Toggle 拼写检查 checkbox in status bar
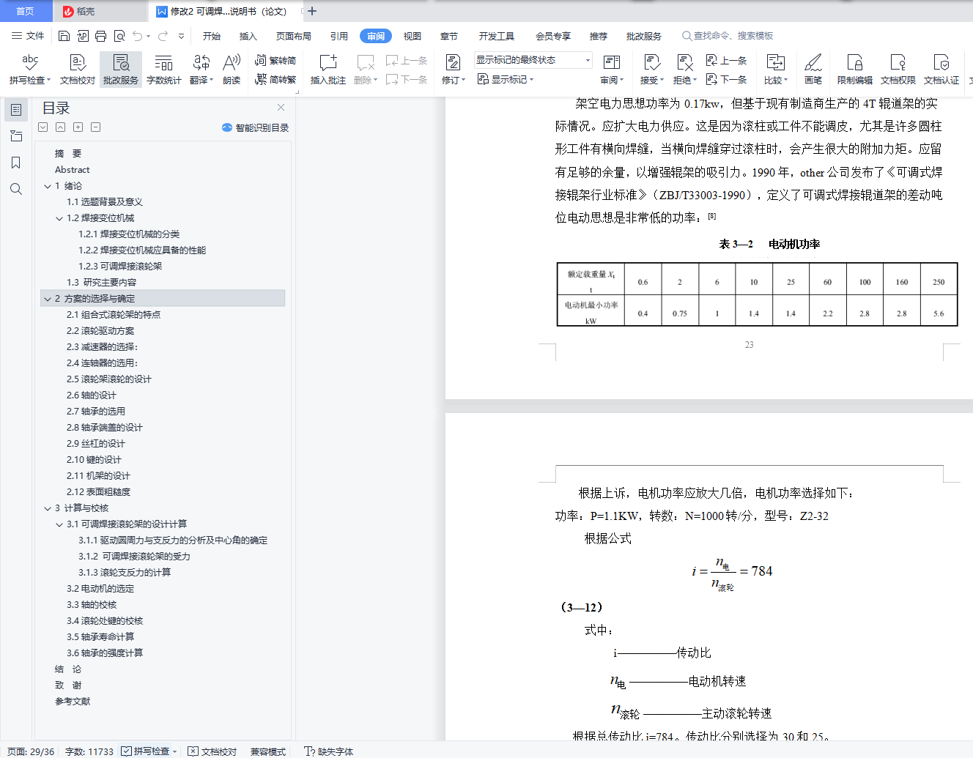The height and width of the screenshot is (758, 973). [149, 751]
